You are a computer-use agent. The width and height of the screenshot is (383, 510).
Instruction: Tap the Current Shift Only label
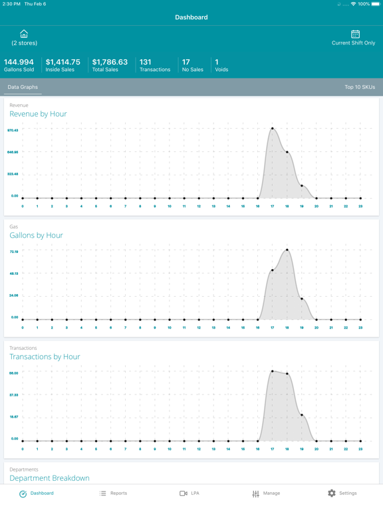(353, 43)
